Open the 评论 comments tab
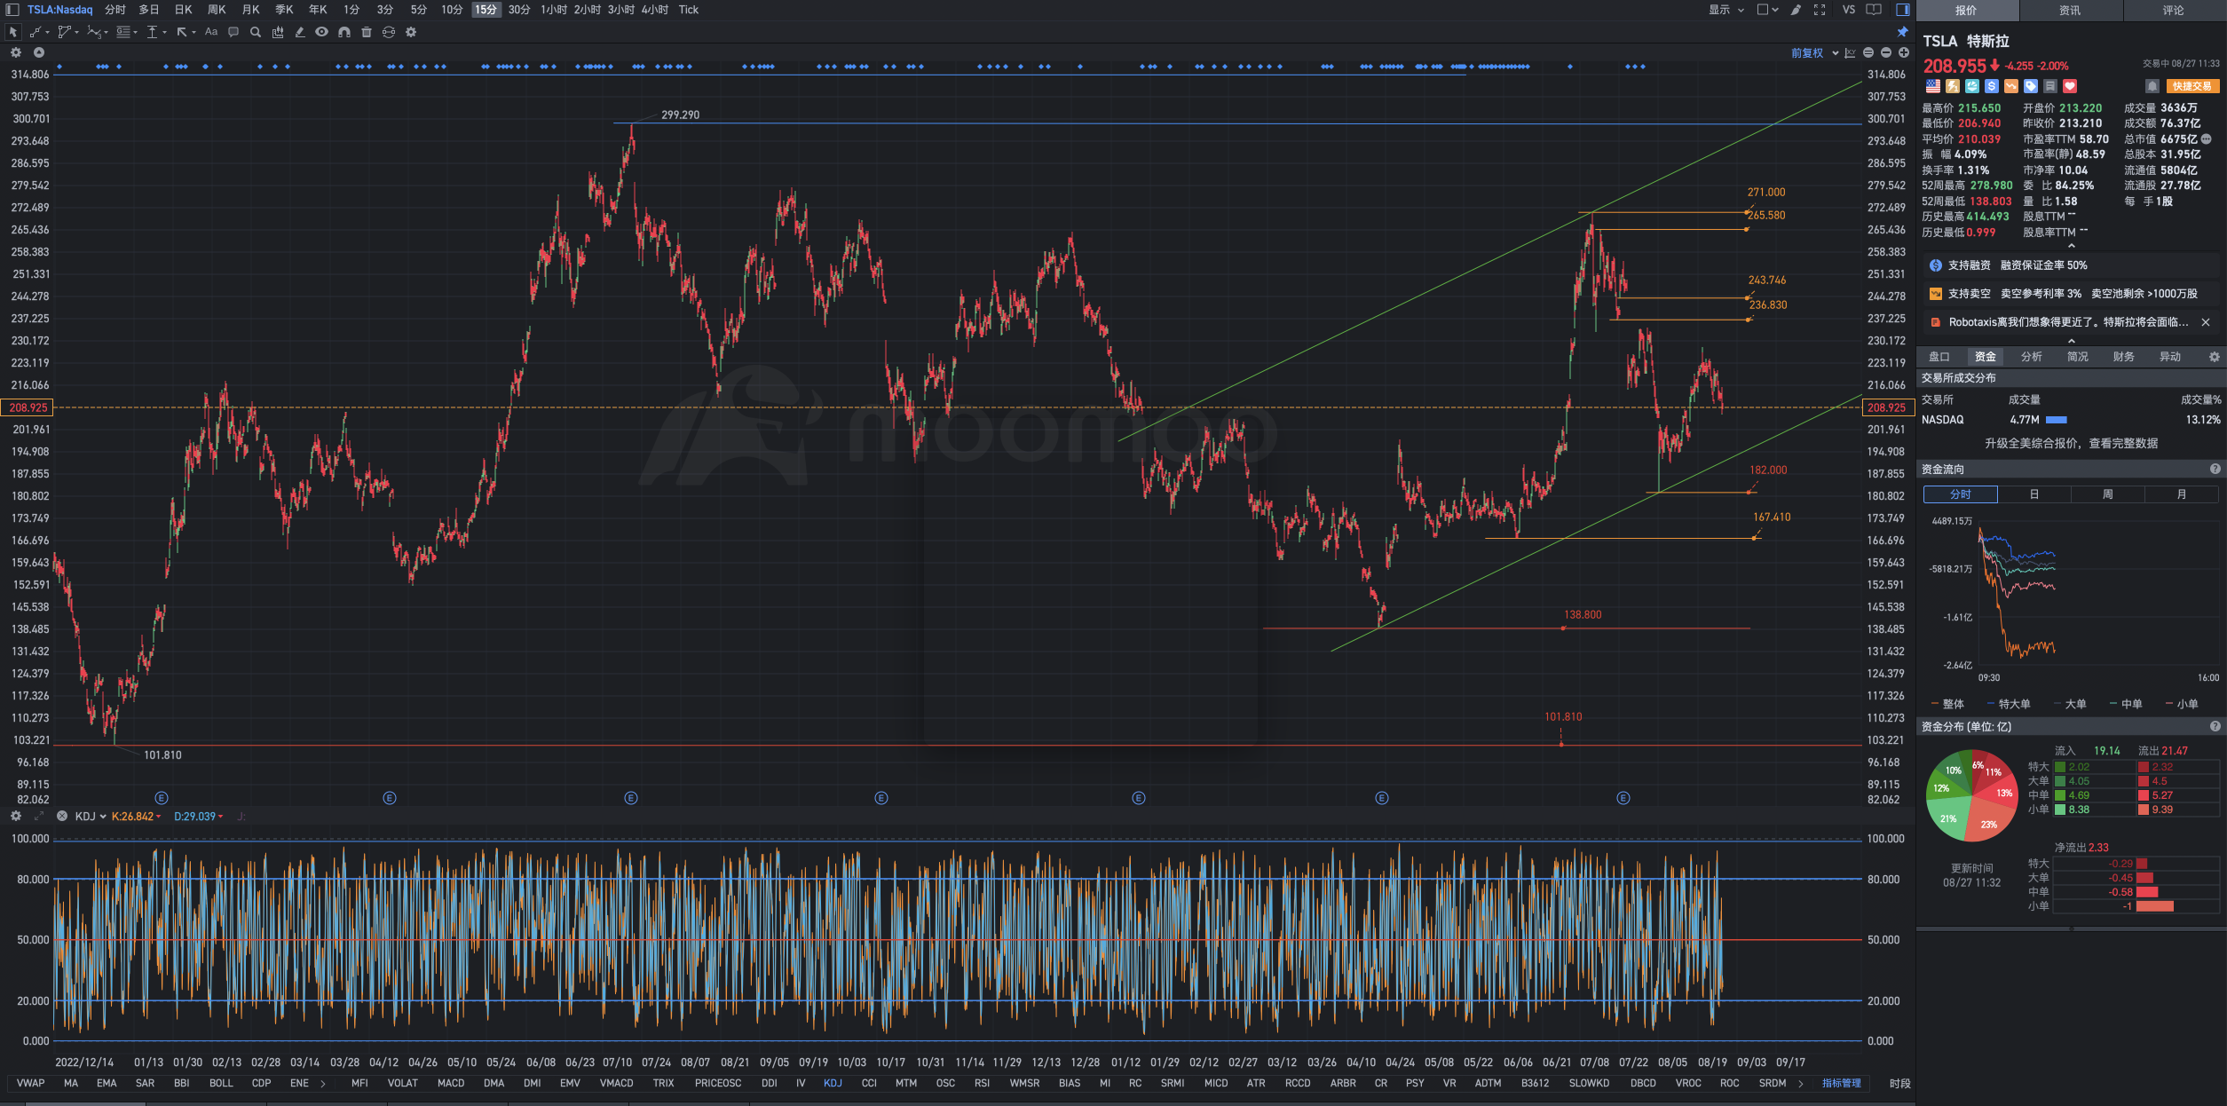Screen dimensions: 2227x1106 [x=2174, y=11]
